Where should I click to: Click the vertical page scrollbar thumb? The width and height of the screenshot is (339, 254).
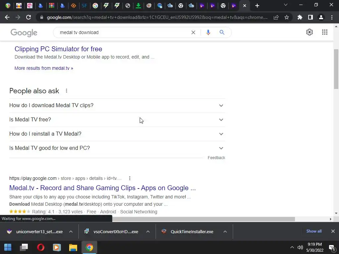[336, 69]
